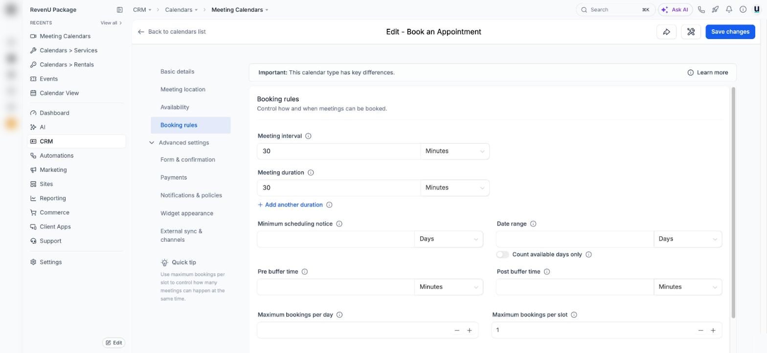The width and height of the screenshot is (767, 353).
Task: Switch to Availability section
Action: pyautogui.click(x=175, y=107)
